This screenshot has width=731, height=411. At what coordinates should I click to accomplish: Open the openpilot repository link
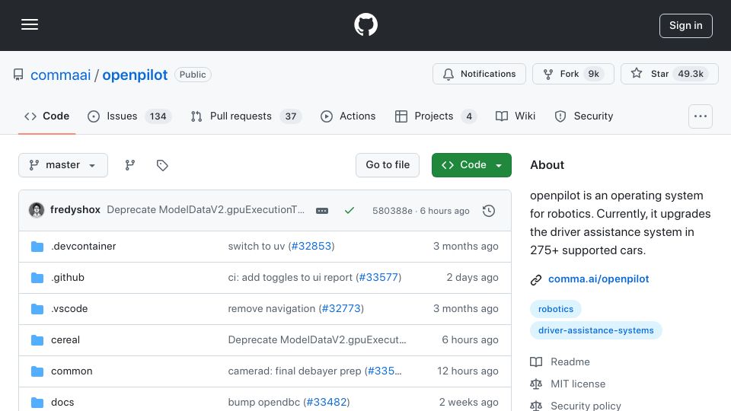click(x=135, y=75)
